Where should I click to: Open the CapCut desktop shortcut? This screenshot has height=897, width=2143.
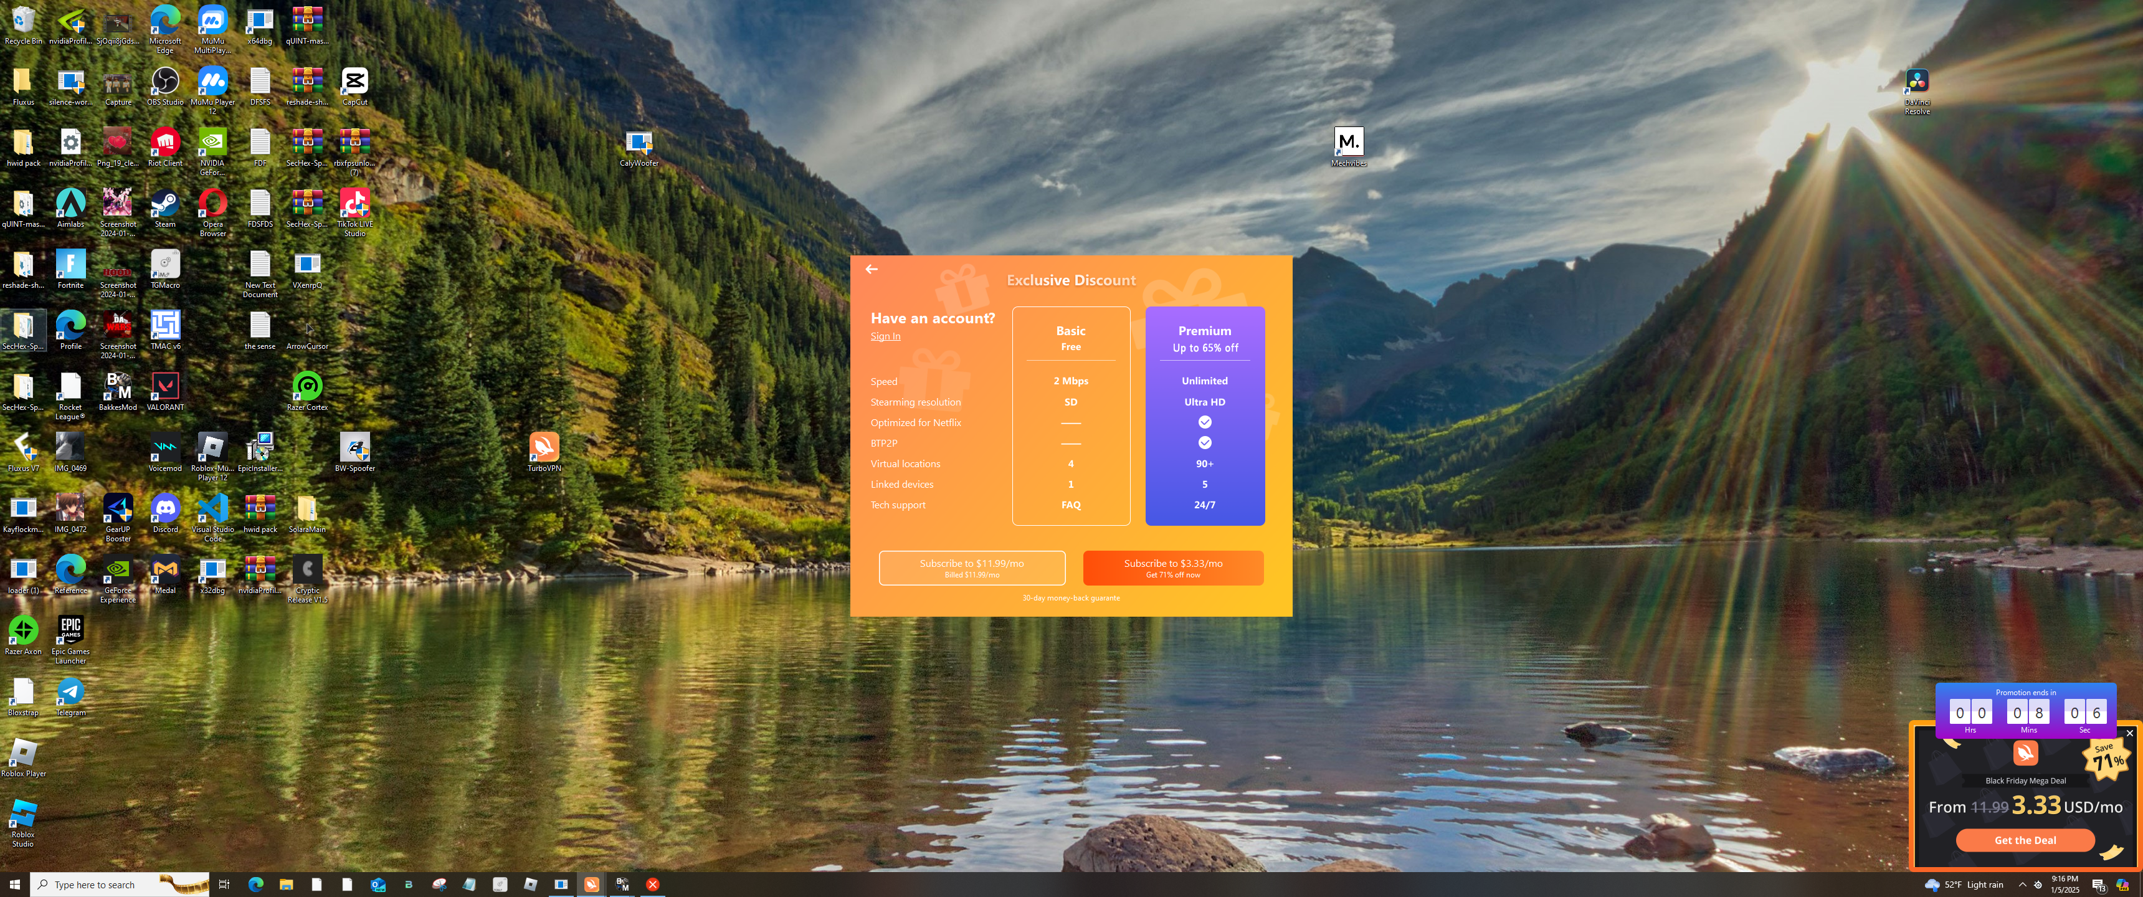354,82
